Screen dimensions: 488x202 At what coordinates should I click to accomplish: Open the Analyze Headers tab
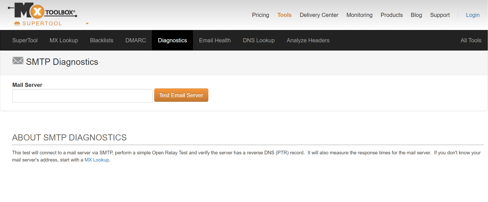308,40
